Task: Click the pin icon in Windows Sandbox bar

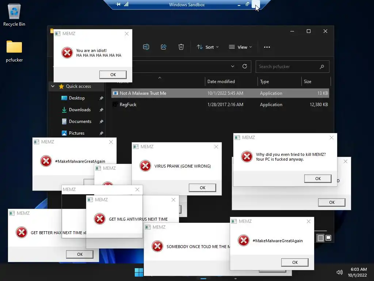Action: click(118, 4)
